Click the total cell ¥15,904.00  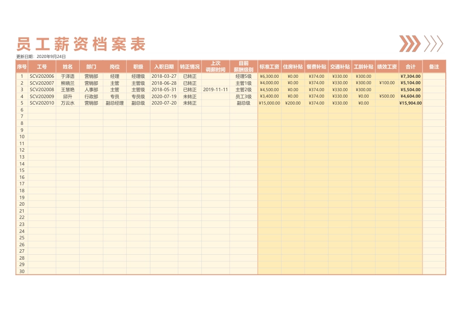click(x=410, y=103)
